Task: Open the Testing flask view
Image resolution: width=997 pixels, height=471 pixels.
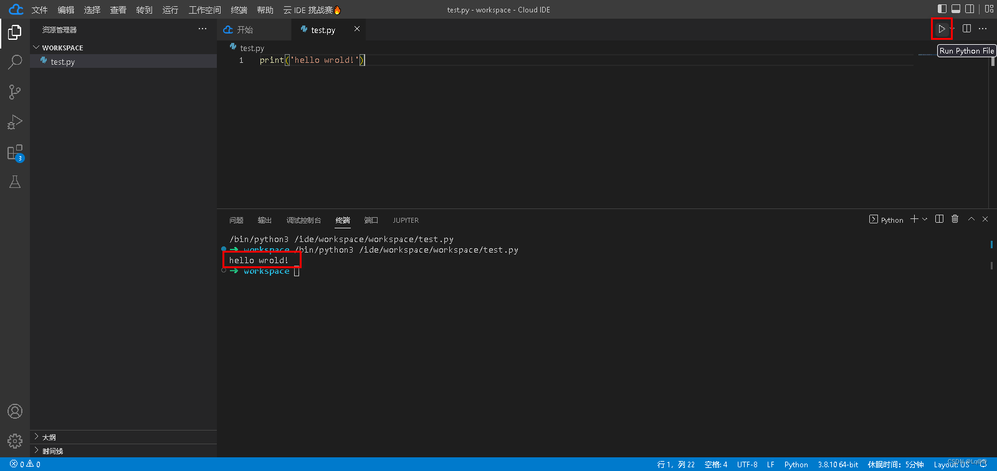Action: coord(15,182)
